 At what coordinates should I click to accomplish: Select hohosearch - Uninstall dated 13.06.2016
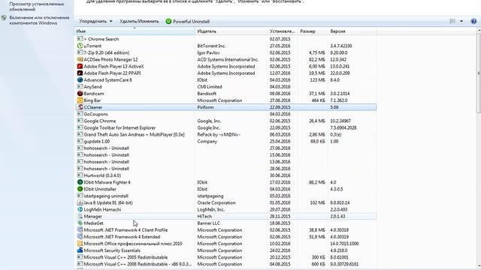tap(225, 162)
